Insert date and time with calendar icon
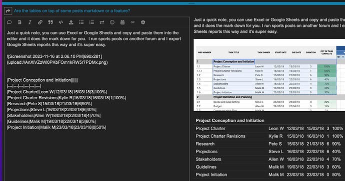Viewport: 345px width, 181px height. click(122, 22)
